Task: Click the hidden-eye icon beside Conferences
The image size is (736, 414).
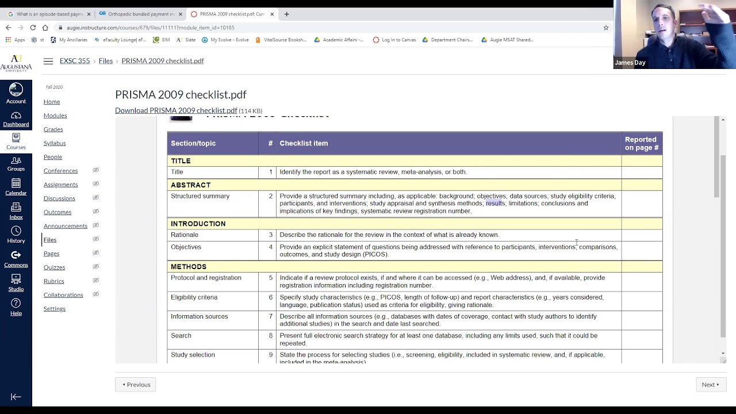Action: click(x=96, y=171)
